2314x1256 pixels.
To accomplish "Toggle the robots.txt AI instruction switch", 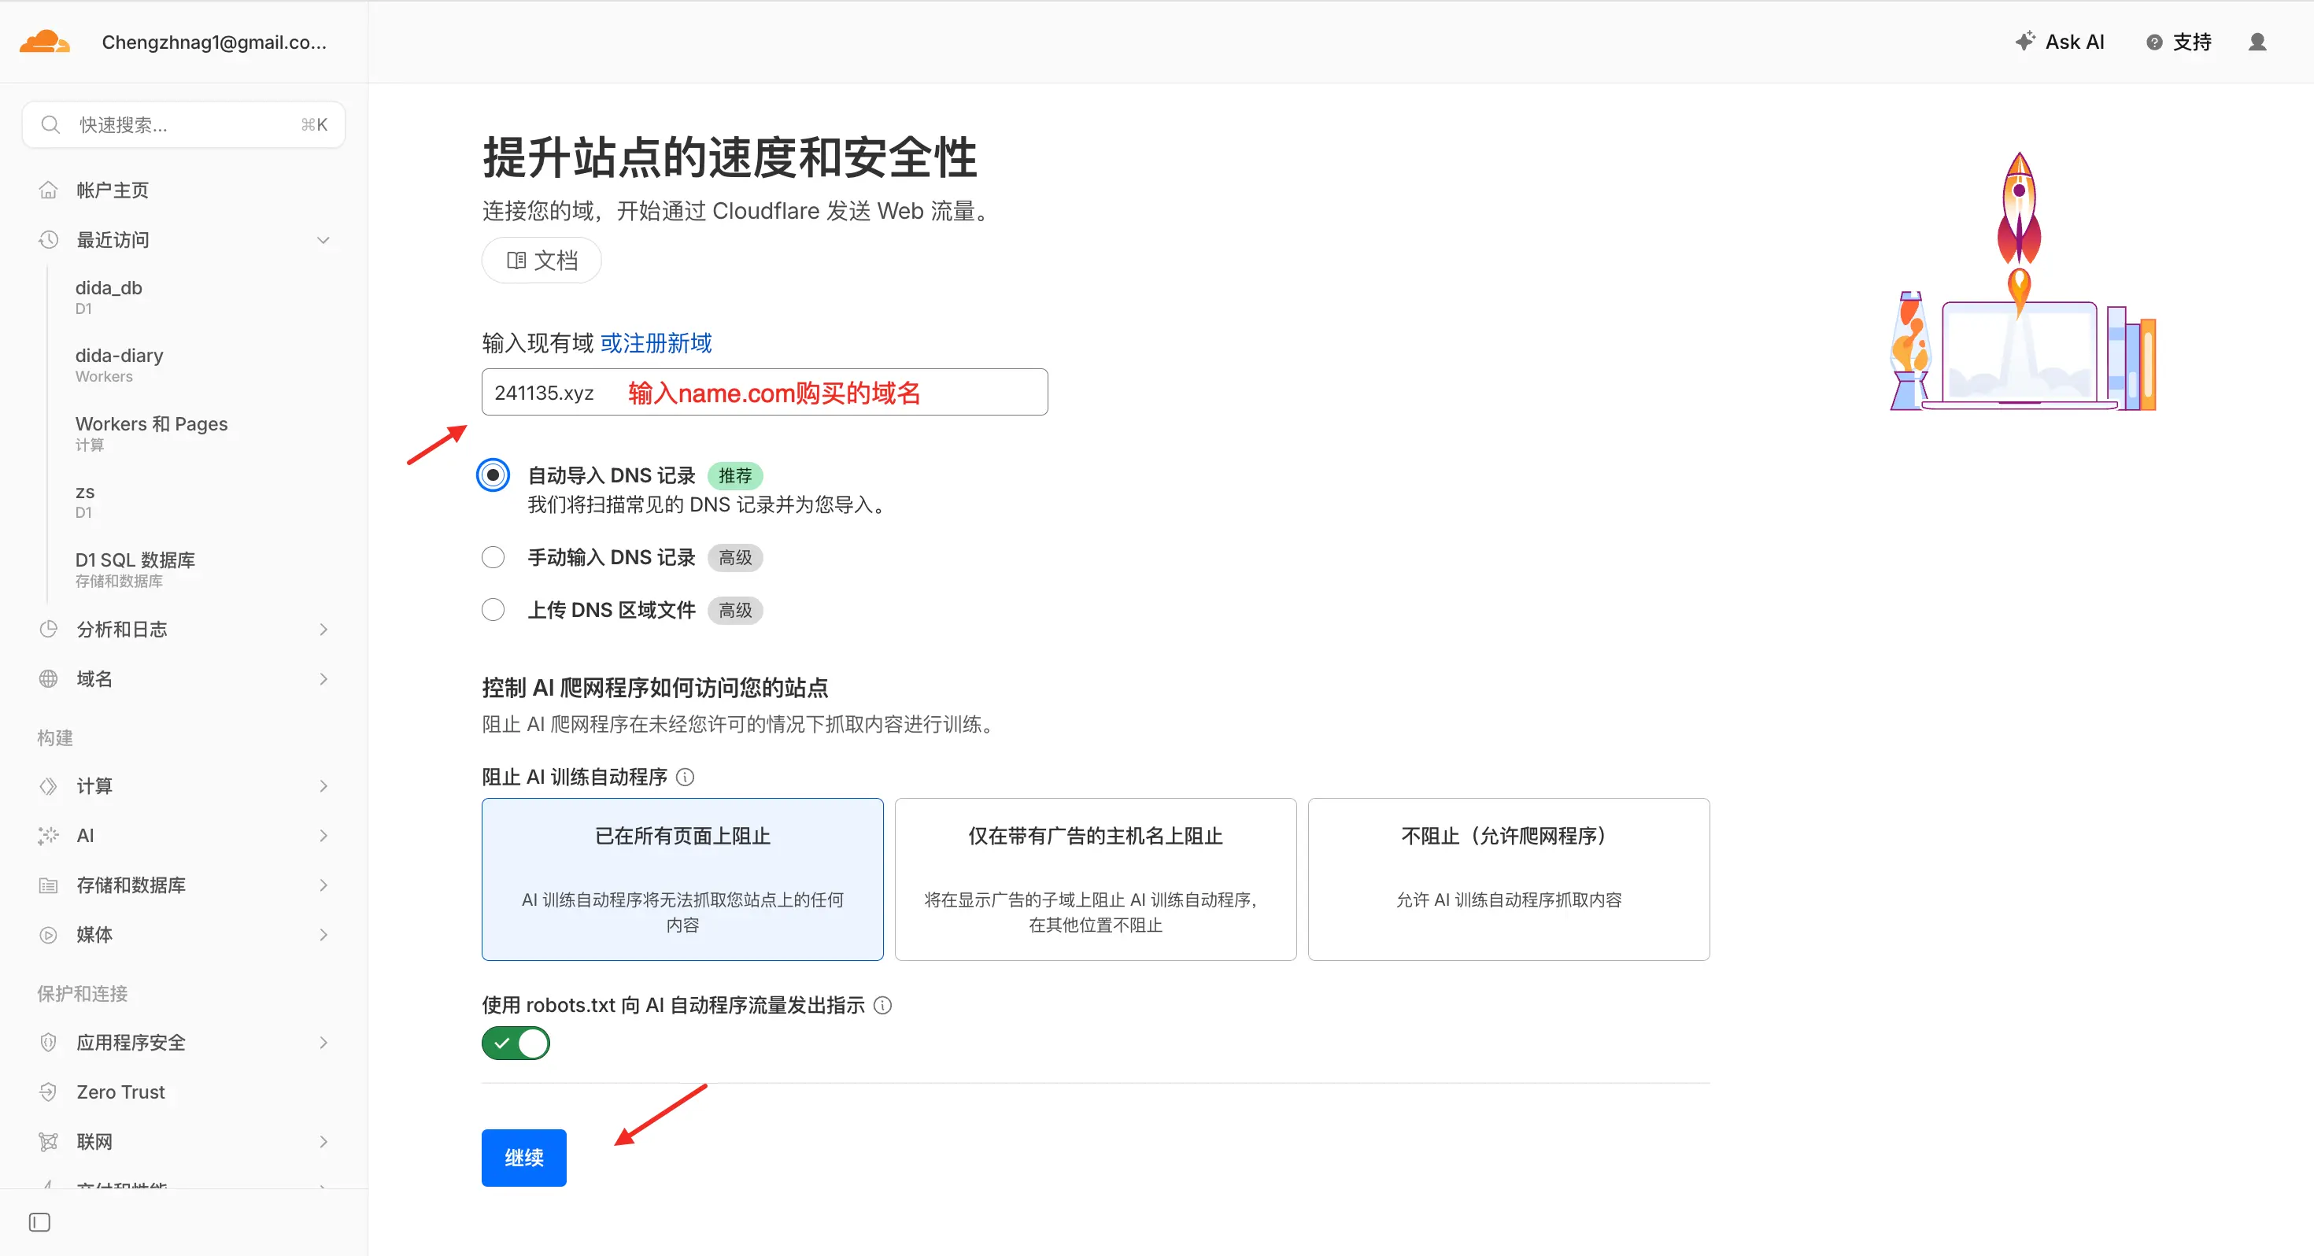I will pyautogui.click(x=516, y=1043).
